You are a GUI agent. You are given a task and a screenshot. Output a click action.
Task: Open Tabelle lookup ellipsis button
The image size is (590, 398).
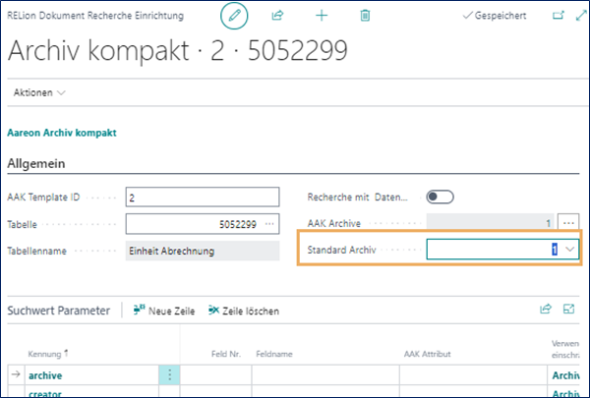coord(269,224)
